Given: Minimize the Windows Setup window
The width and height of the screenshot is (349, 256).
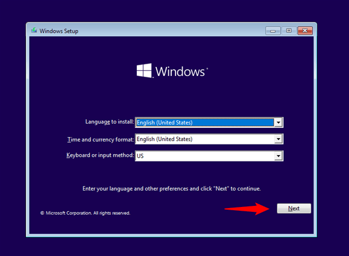Looking at the screenshot, I should (273, 31).
